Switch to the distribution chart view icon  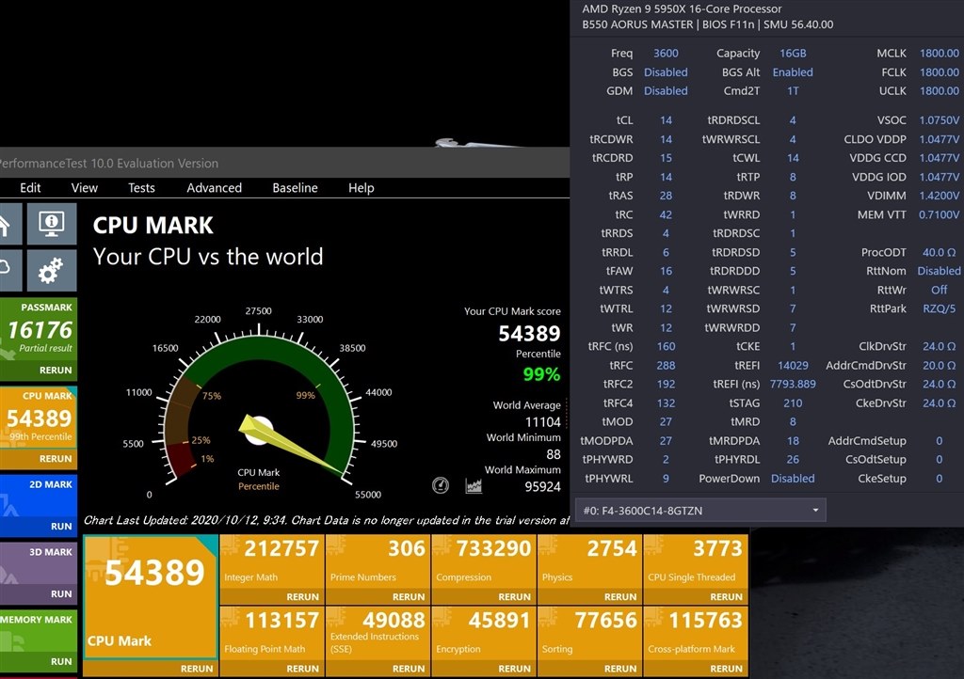pos(474,485)
